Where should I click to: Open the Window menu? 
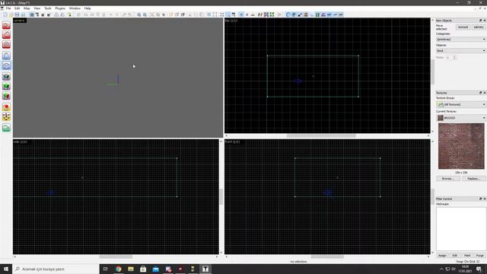pyautogui.click(x=75, y=8)
